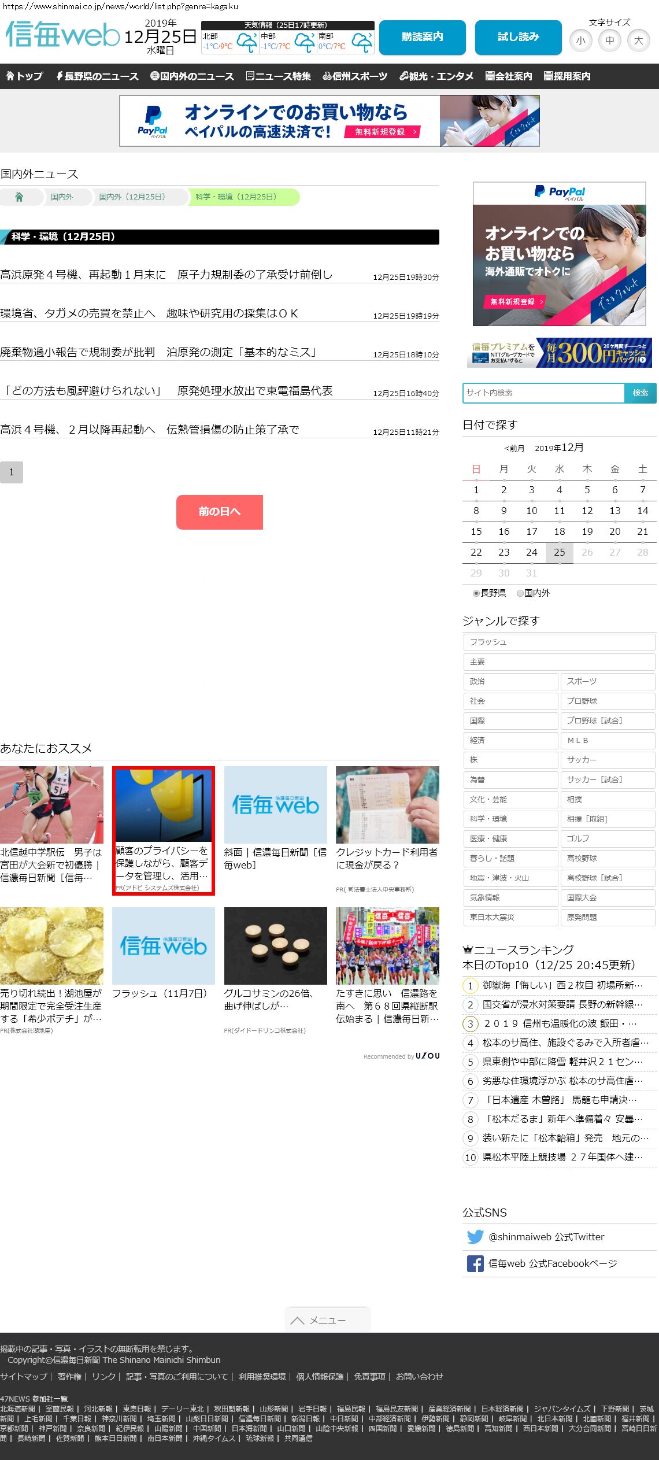Screen dimensions: 659x1460
Task: Click the site search input field
Action: click(543, 393)
